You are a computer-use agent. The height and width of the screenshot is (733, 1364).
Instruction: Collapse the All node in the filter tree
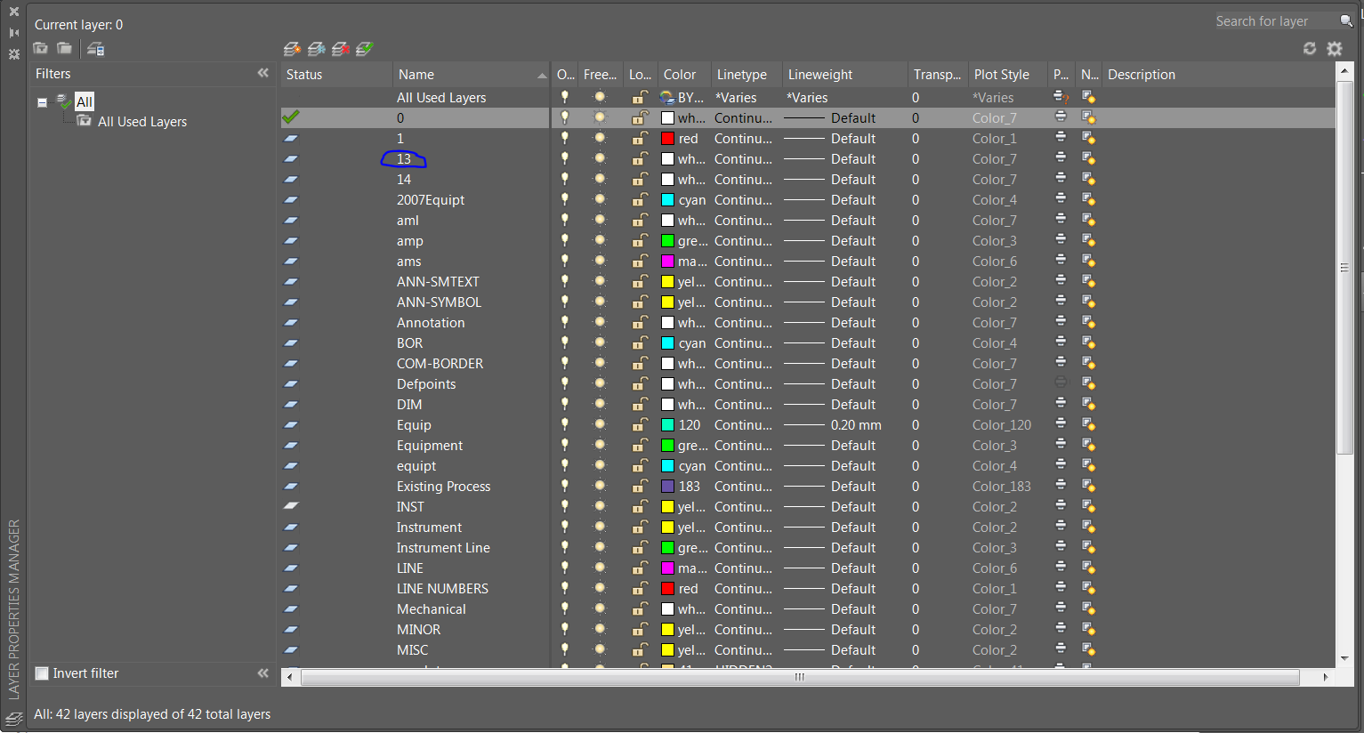42,101
